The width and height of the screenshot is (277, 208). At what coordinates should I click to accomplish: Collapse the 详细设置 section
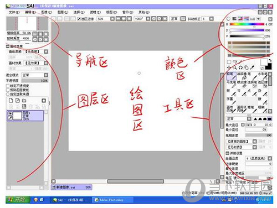[227, 153]
